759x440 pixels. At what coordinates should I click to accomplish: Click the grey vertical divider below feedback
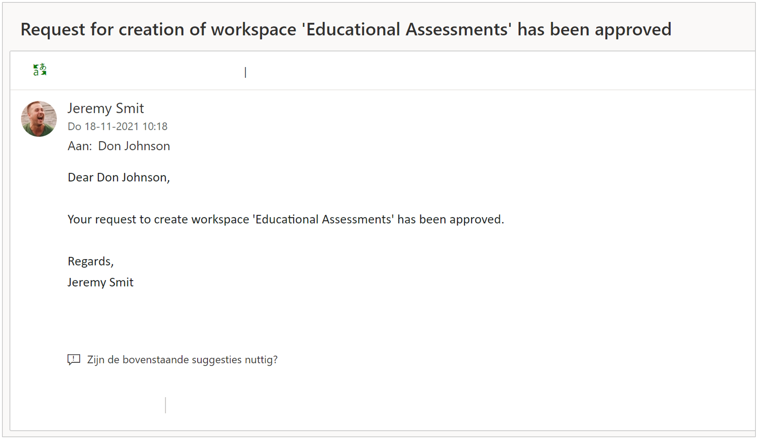(165, 405)
